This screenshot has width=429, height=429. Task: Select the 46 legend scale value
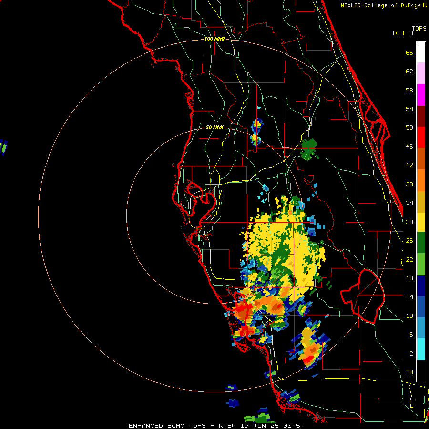point(409,147)
